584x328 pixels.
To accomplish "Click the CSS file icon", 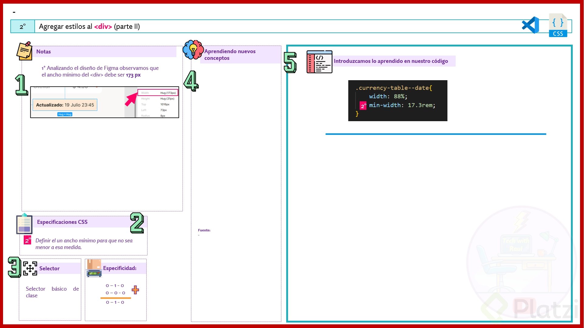I will tap(558, 25).
